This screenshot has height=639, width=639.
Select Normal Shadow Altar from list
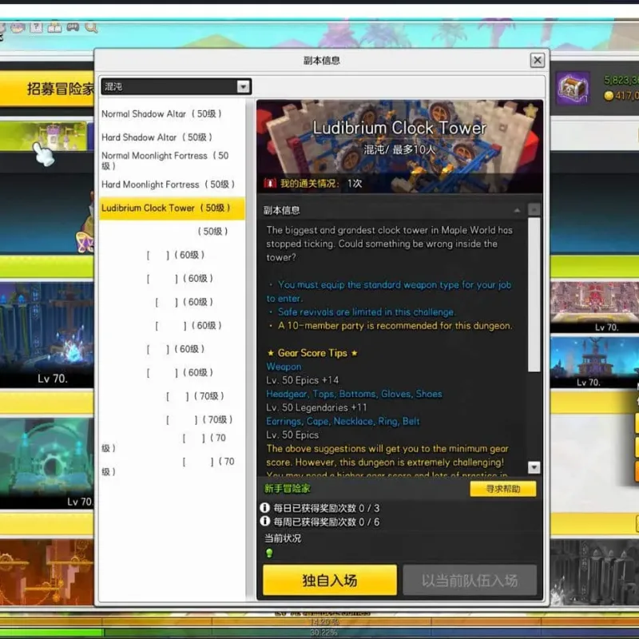point(161,113)
